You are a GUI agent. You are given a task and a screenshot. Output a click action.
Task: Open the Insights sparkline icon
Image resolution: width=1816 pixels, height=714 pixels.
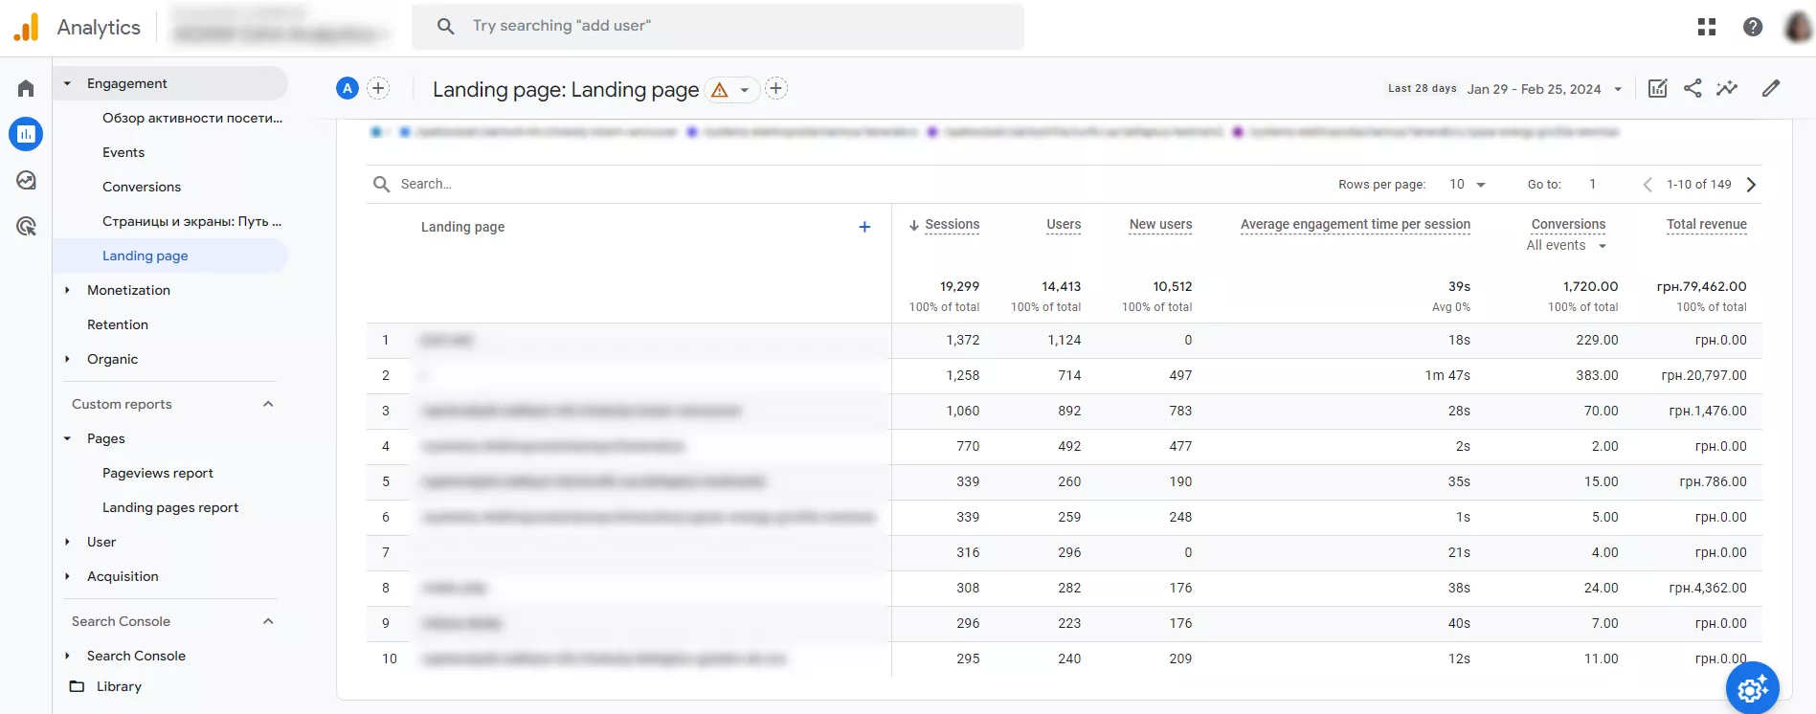pos(1727,88)
